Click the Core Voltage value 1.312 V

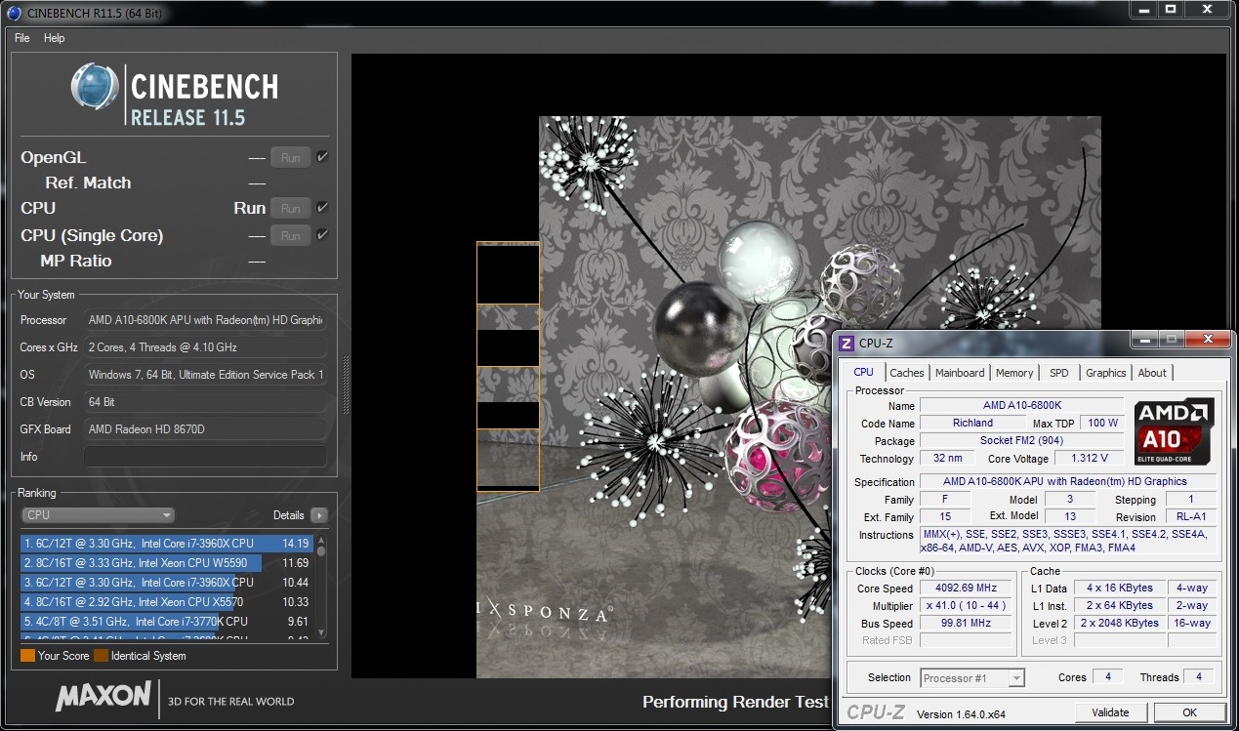(x=1089, y=459)
